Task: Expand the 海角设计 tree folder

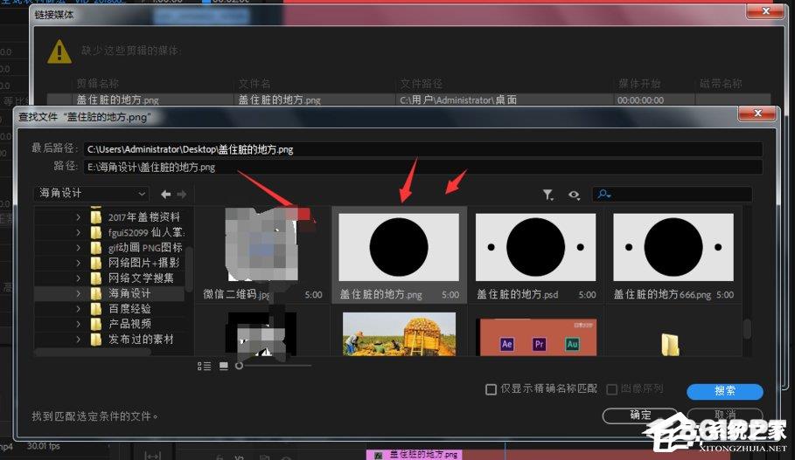Action: point(78,293)
